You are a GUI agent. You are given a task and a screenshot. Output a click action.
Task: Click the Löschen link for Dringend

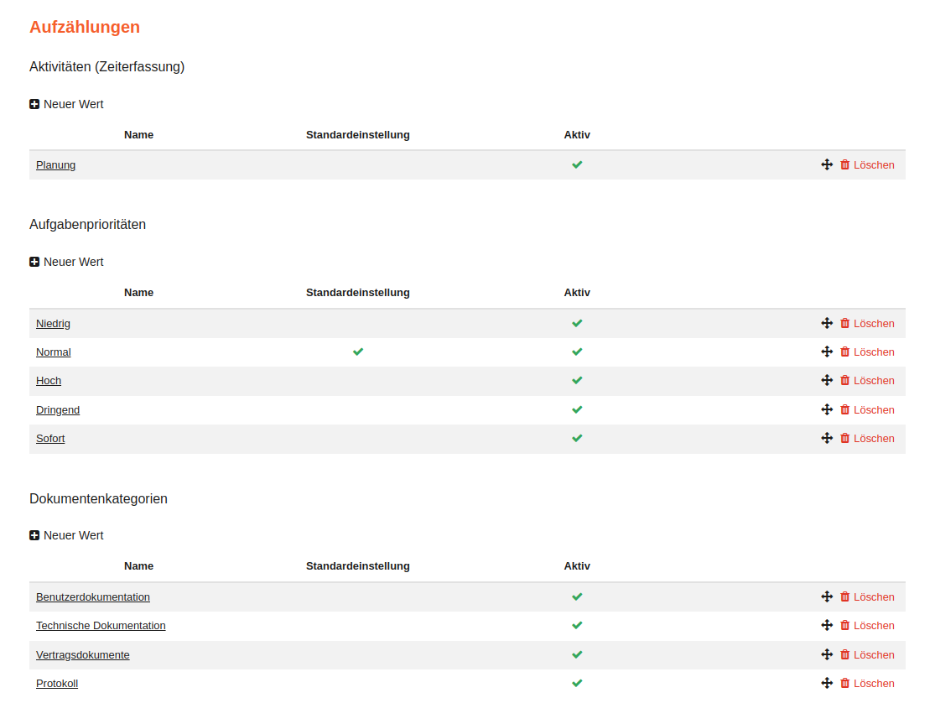coord(873,410)
